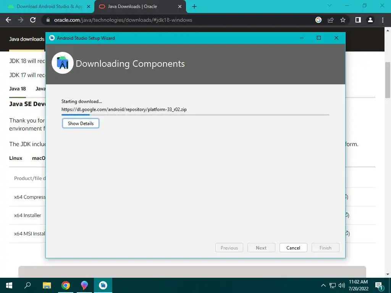This screenshot has height=293, width=391.
Task: Open the Windows notification center
Action: (379, 286)
